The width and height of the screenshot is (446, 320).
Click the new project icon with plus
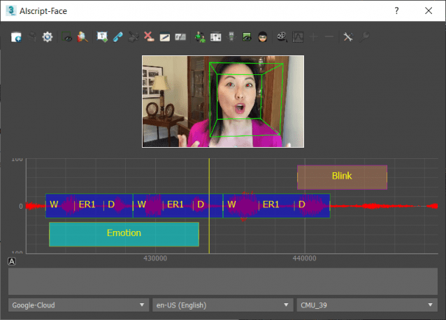pos(16,37)
